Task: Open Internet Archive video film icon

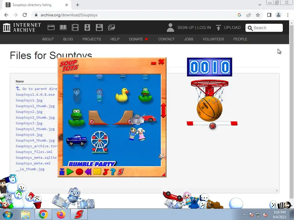Action: click(75, 27)
